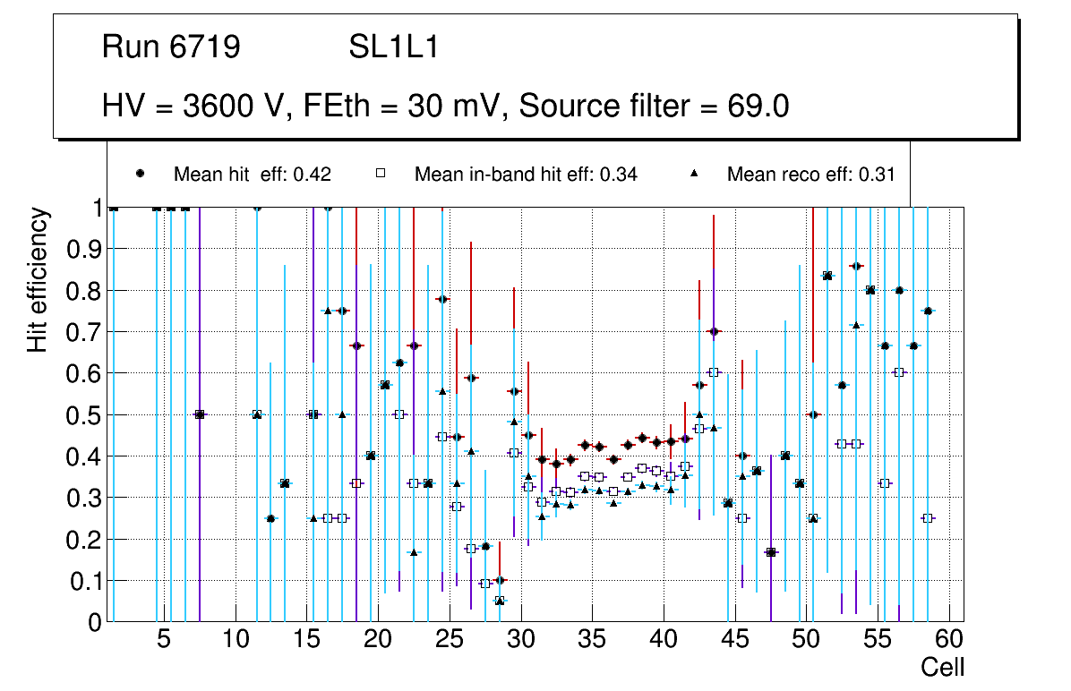Screen dimensions: 1071x691
Task: Click the y-axis tick label 0.9
Action: tap(85, 249)
